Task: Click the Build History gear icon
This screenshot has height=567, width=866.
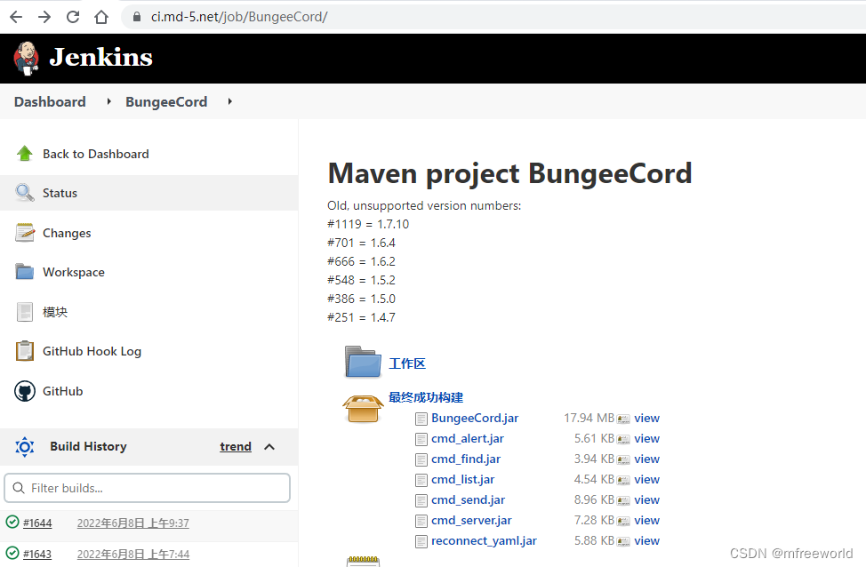Action: point(24,447)
